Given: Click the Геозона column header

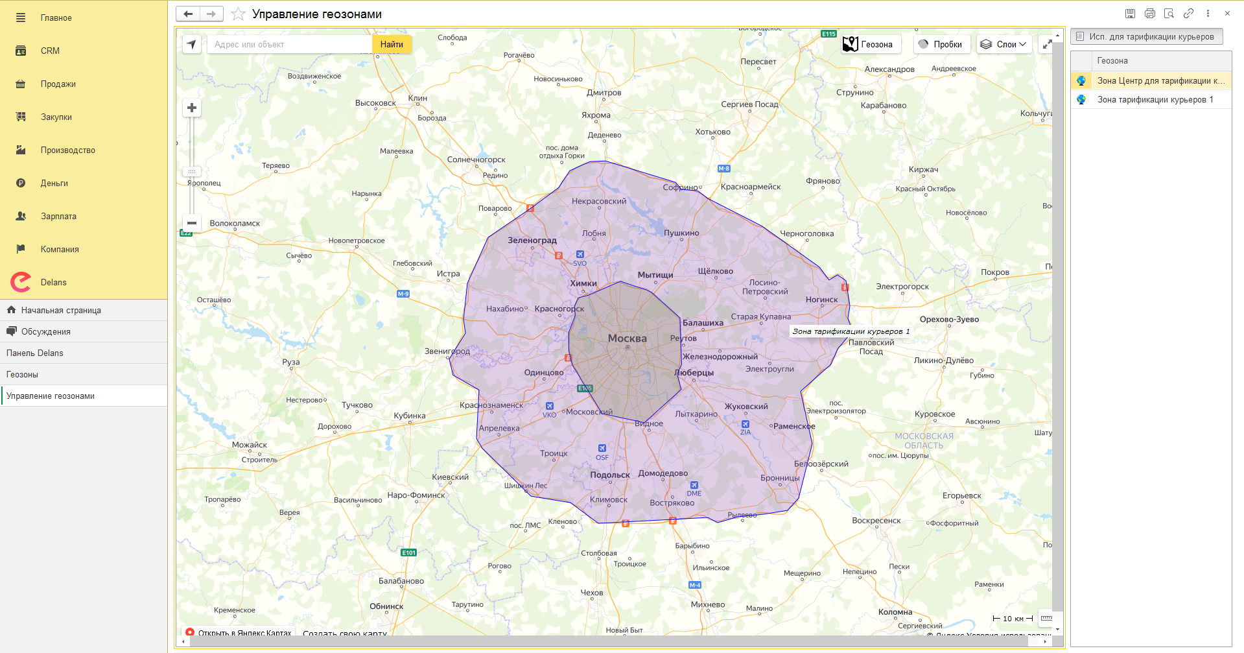Looking at the screenshot, I should coord(1161,61).
